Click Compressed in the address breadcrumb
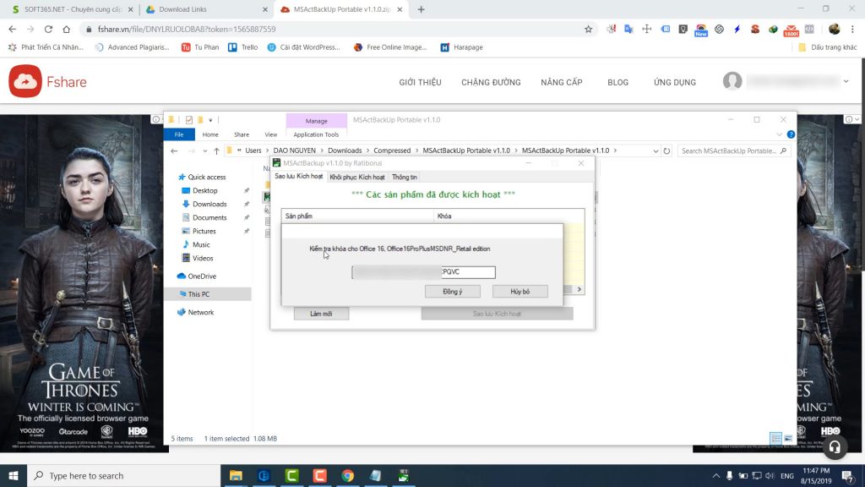The width and height of the screenshot is (865, 487). [392, 150]
